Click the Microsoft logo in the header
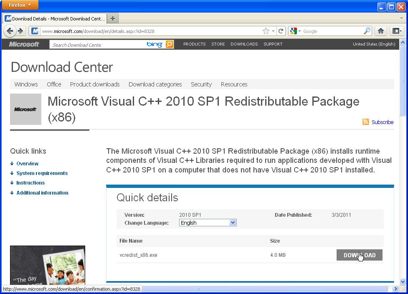Image resolution: width=408 pixels, height=294 pixels. pos(24,44)
